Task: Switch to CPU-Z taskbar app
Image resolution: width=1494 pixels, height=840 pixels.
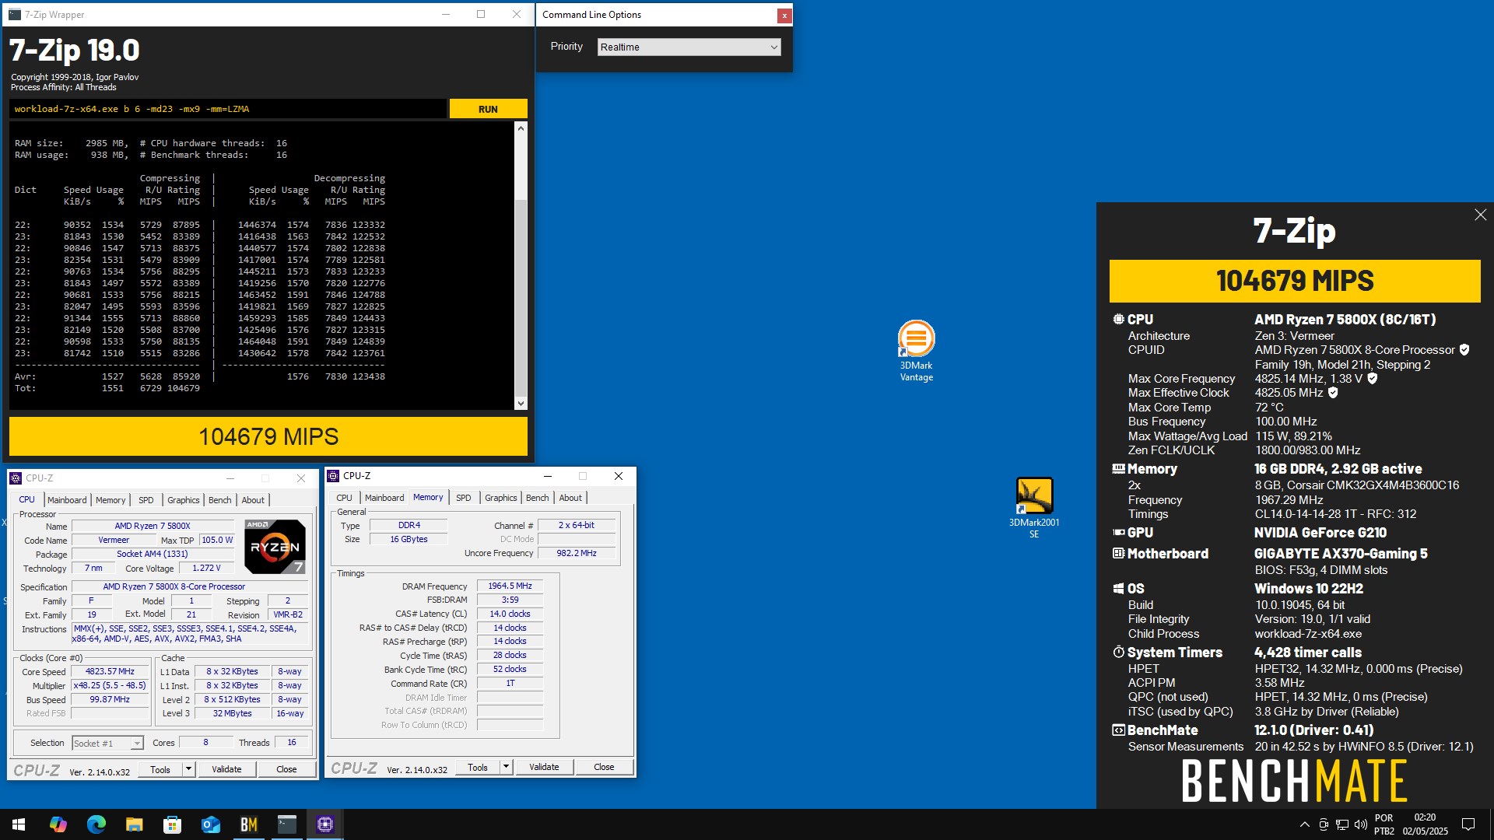Action: coord(325,824)
